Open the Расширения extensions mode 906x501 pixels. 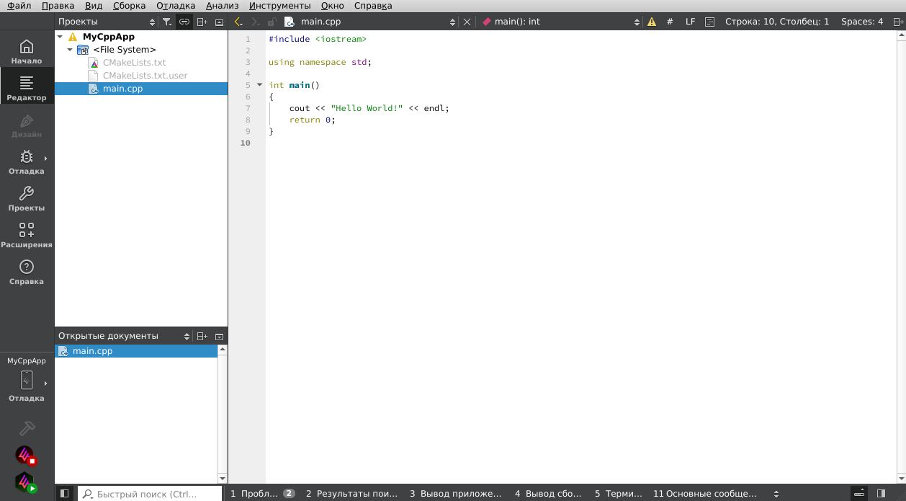pyautogui.click(x=27, y=236)
